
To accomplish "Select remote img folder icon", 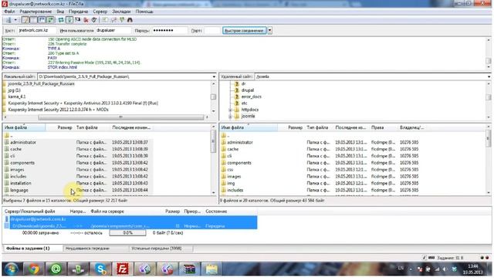I will tap(223, 183).
